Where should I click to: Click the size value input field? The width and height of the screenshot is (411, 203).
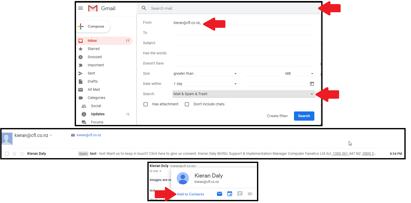pyautogui.click(x=262, y=73)
